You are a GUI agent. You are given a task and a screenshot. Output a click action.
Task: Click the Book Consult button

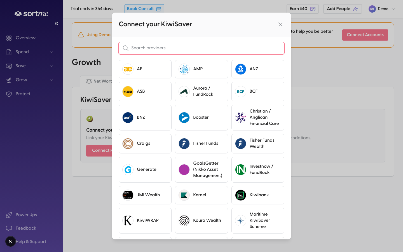[144, 9]
